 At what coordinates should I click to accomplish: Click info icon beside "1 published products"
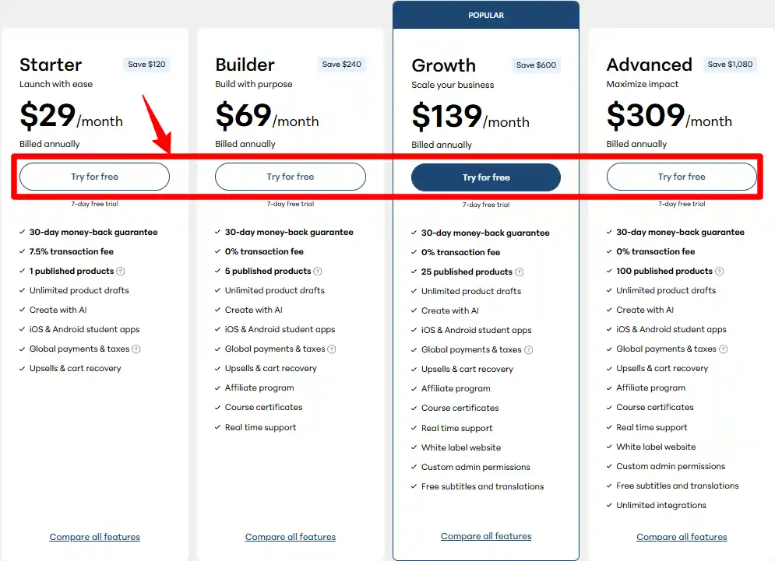pos(121,272)
